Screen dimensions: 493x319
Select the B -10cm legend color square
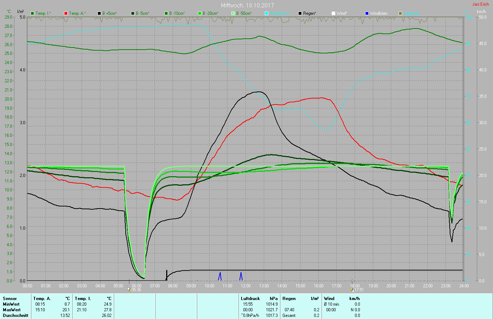(x=166, y=13)
